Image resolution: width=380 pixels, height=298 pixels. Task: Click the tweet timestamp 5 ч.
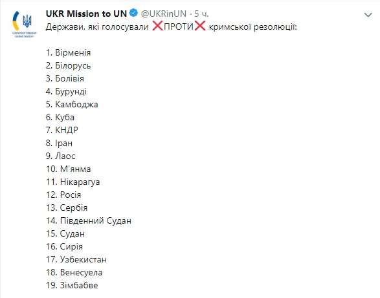coord(201,14)
